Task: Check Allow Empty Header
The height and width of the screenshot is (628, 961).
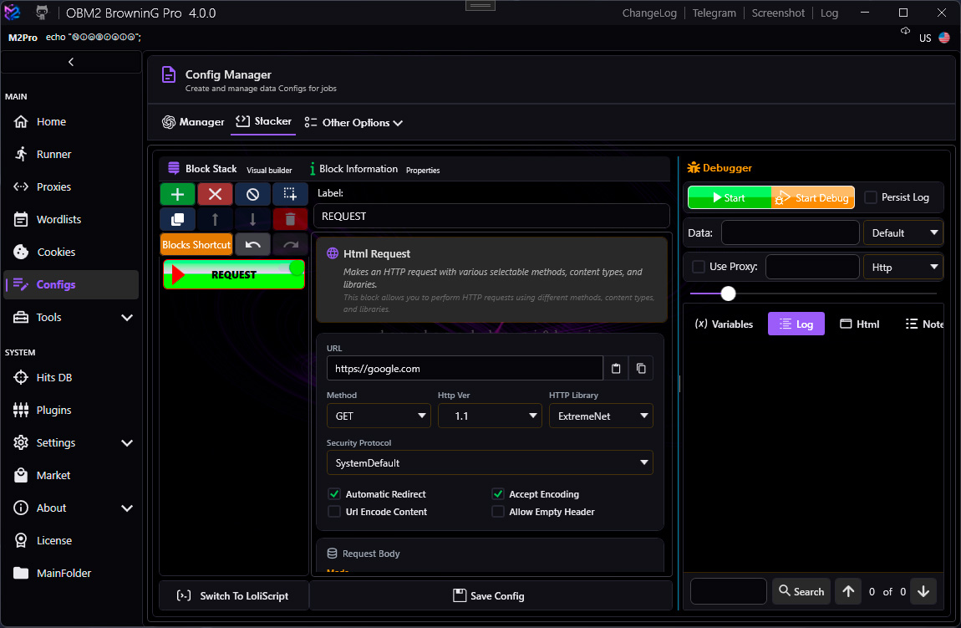Action: tap(498, 512)
